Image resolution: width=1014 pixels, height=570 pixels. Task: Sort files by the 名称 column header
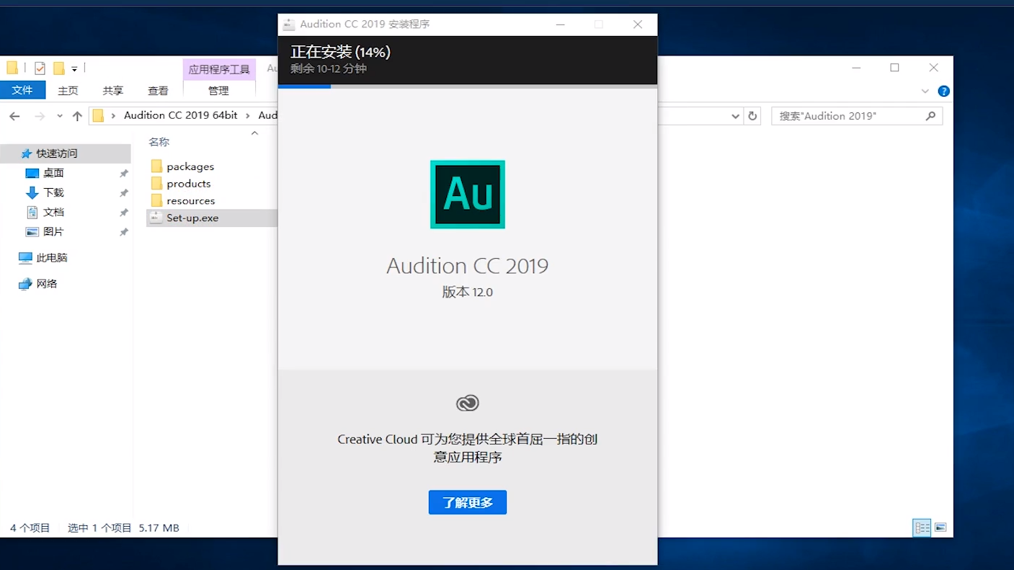click(159, 142)
